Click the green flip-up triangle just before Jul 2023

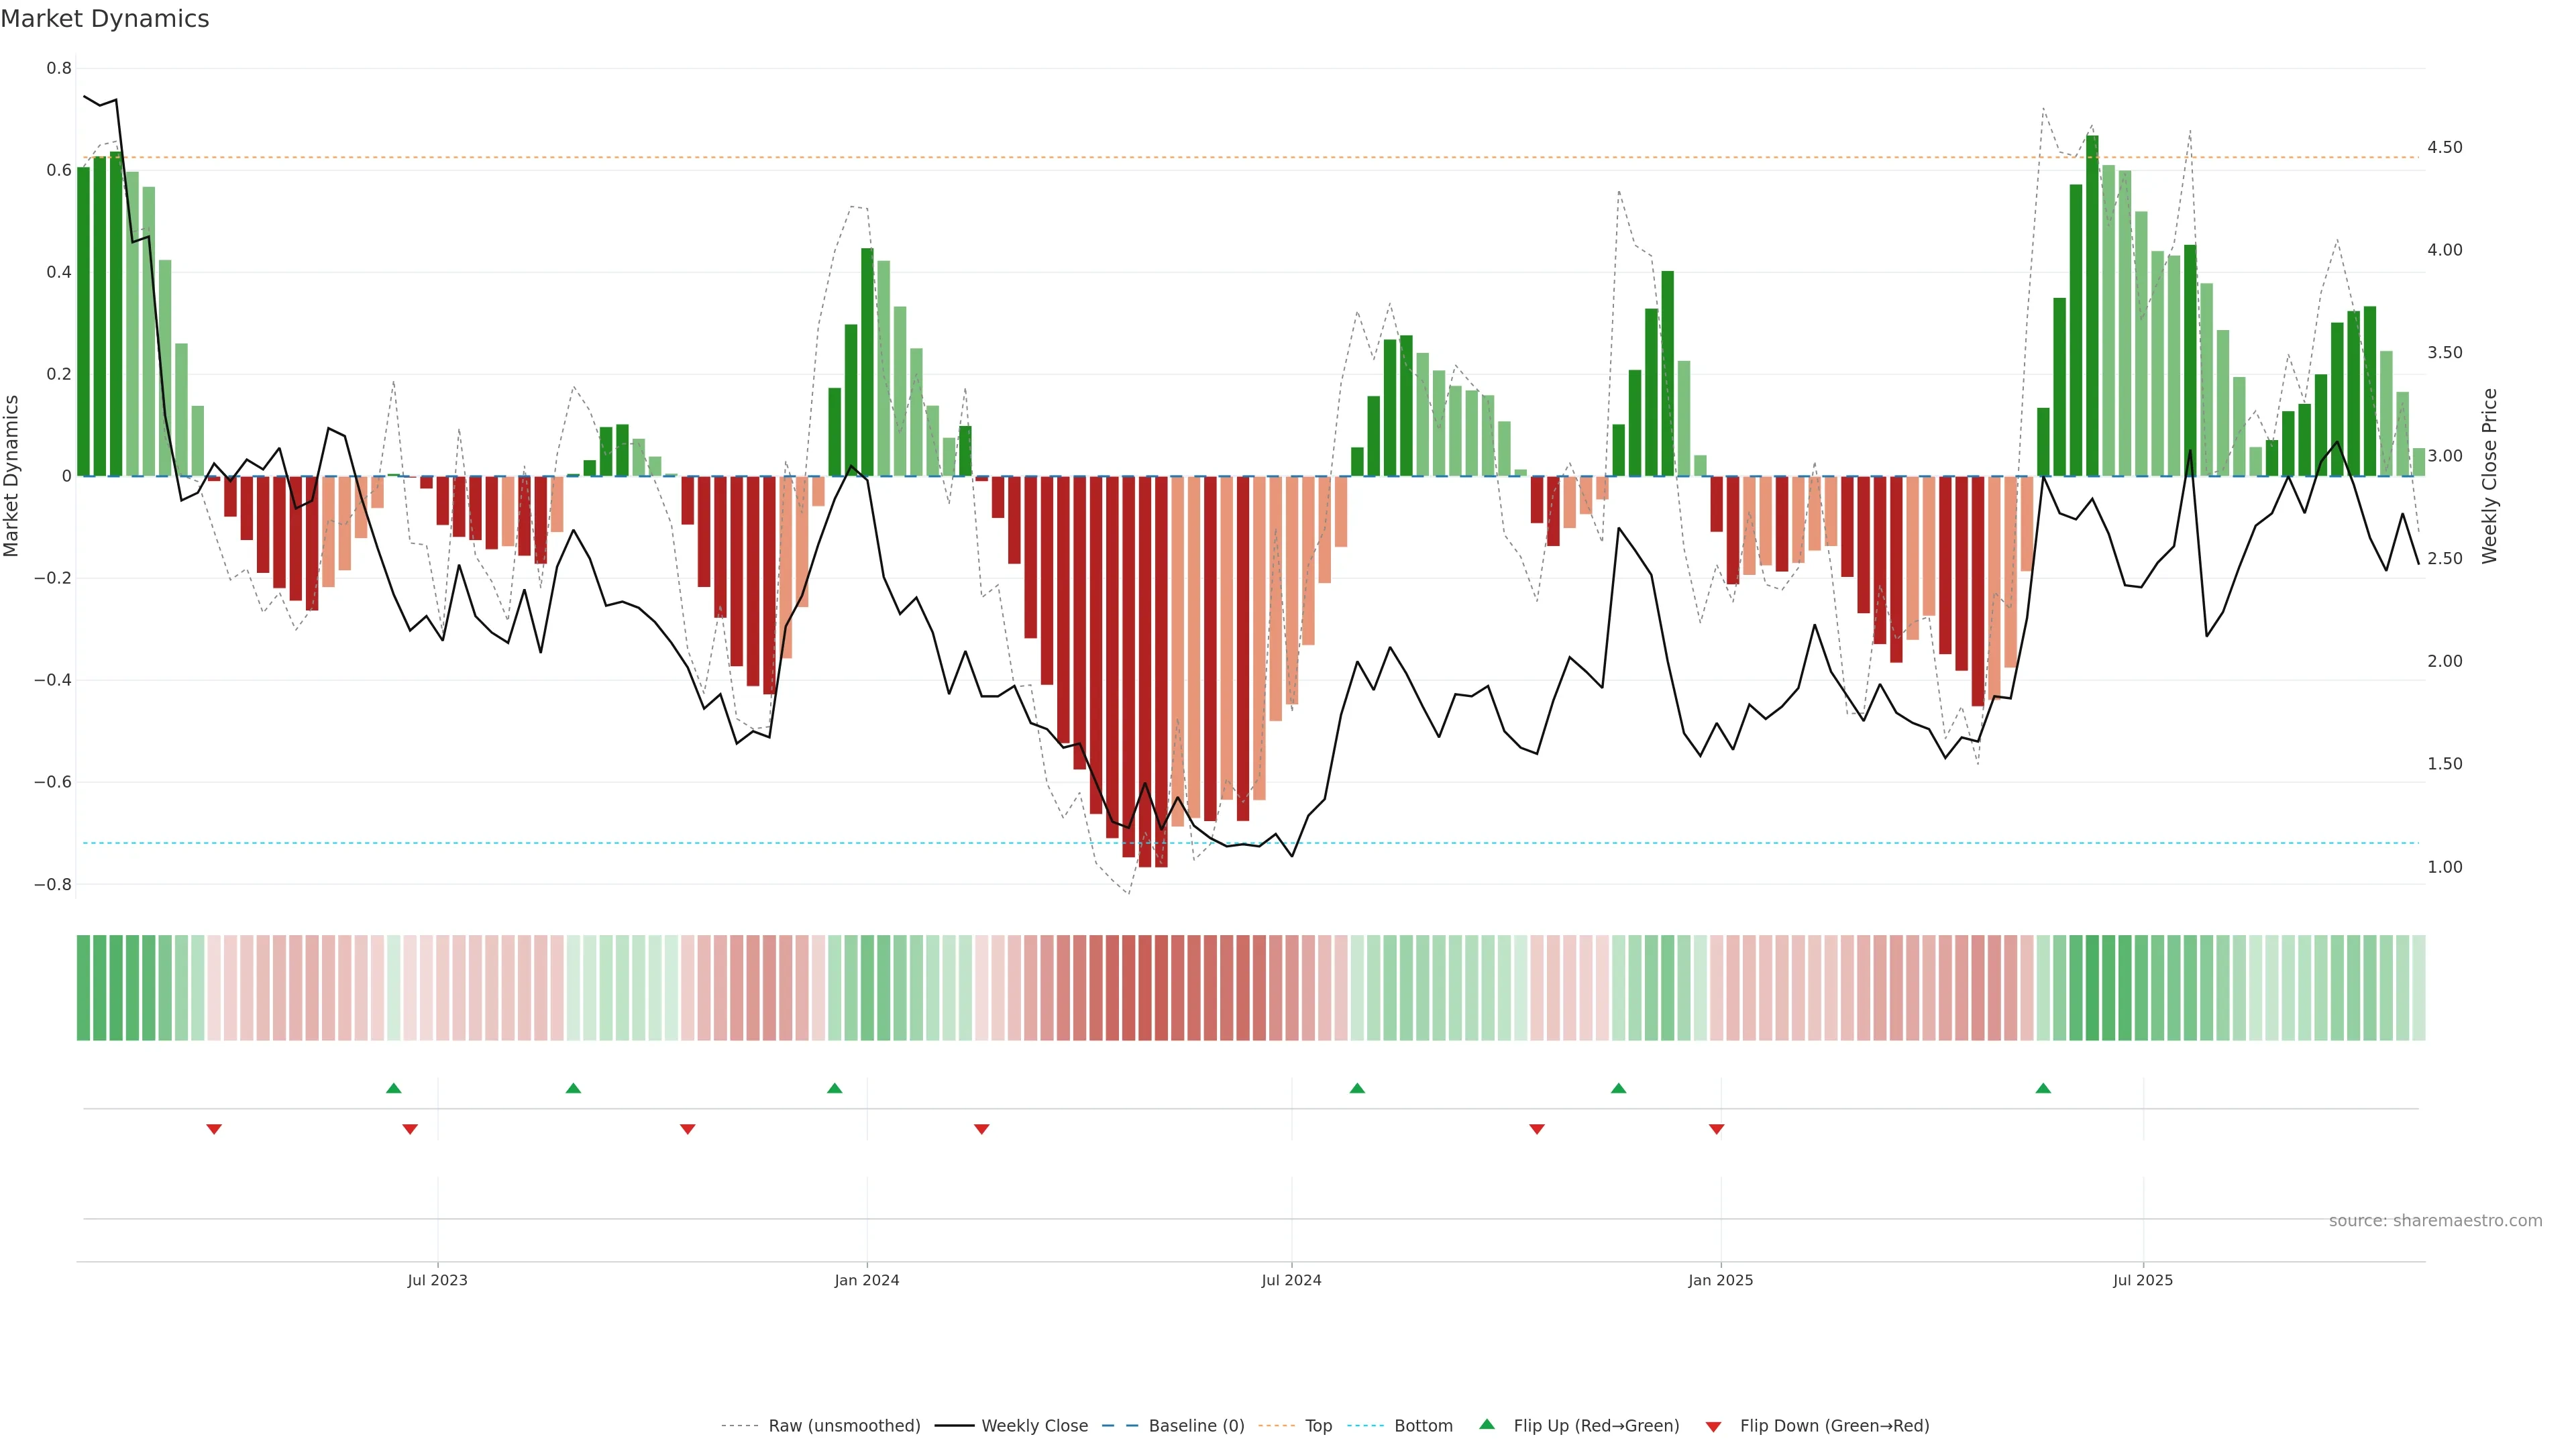point(394,1088)
